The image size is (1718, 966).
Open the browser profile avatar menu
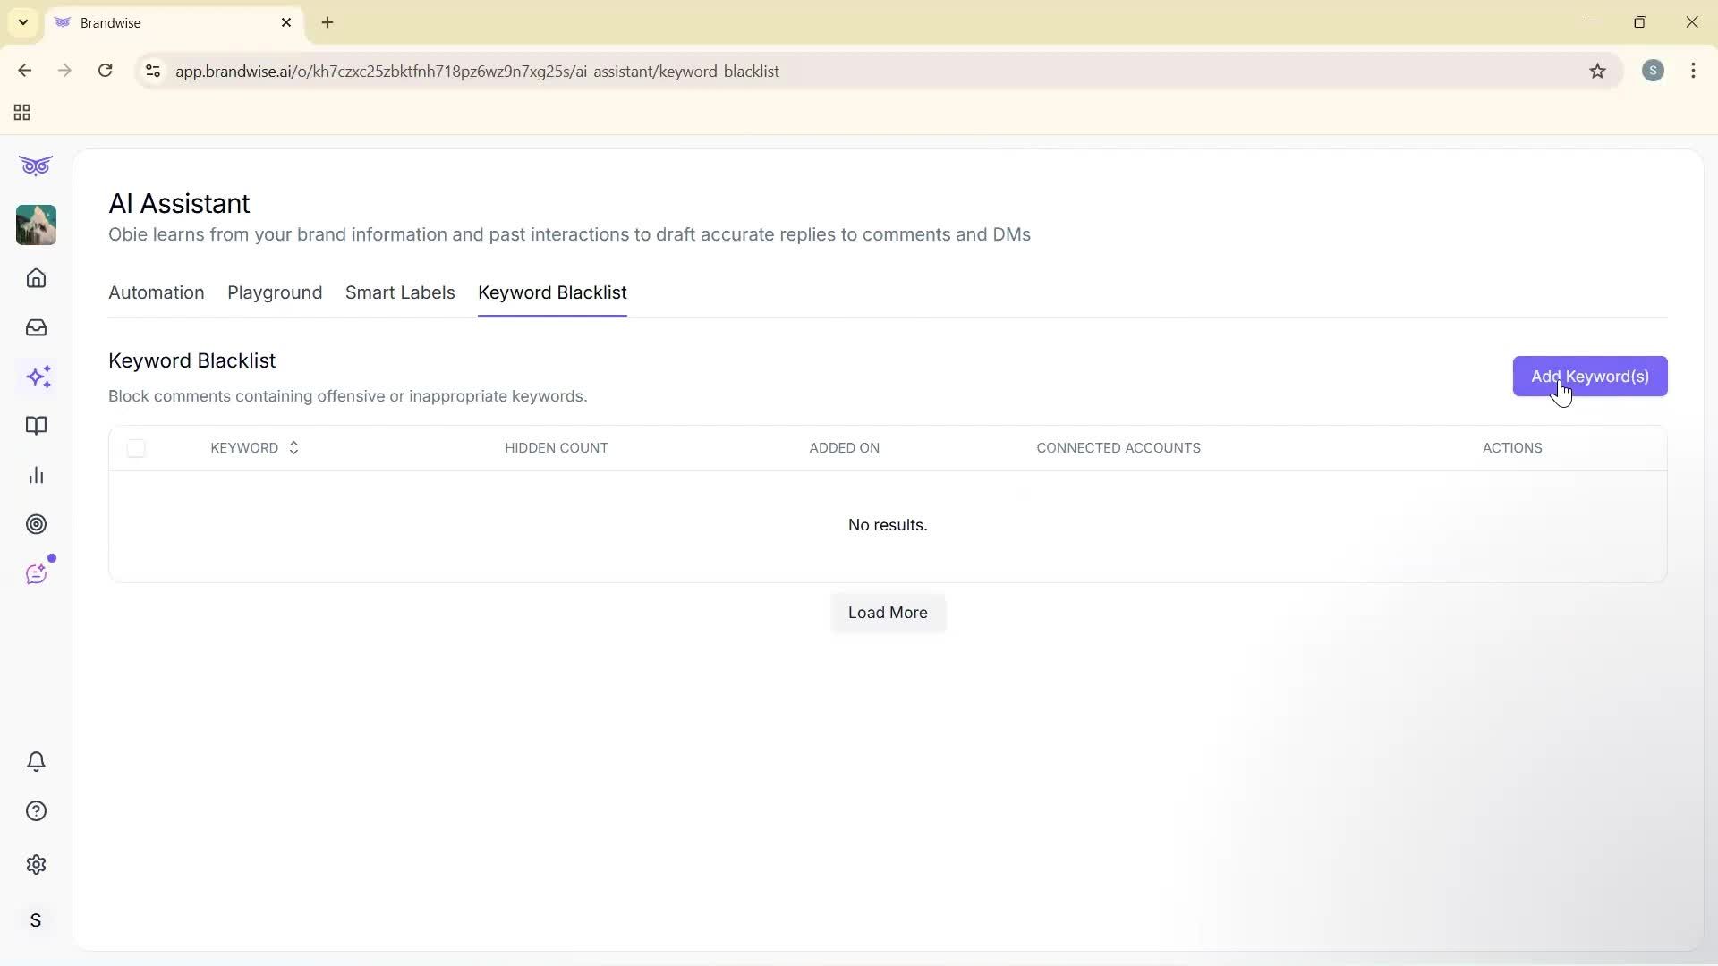(1653, 71)
